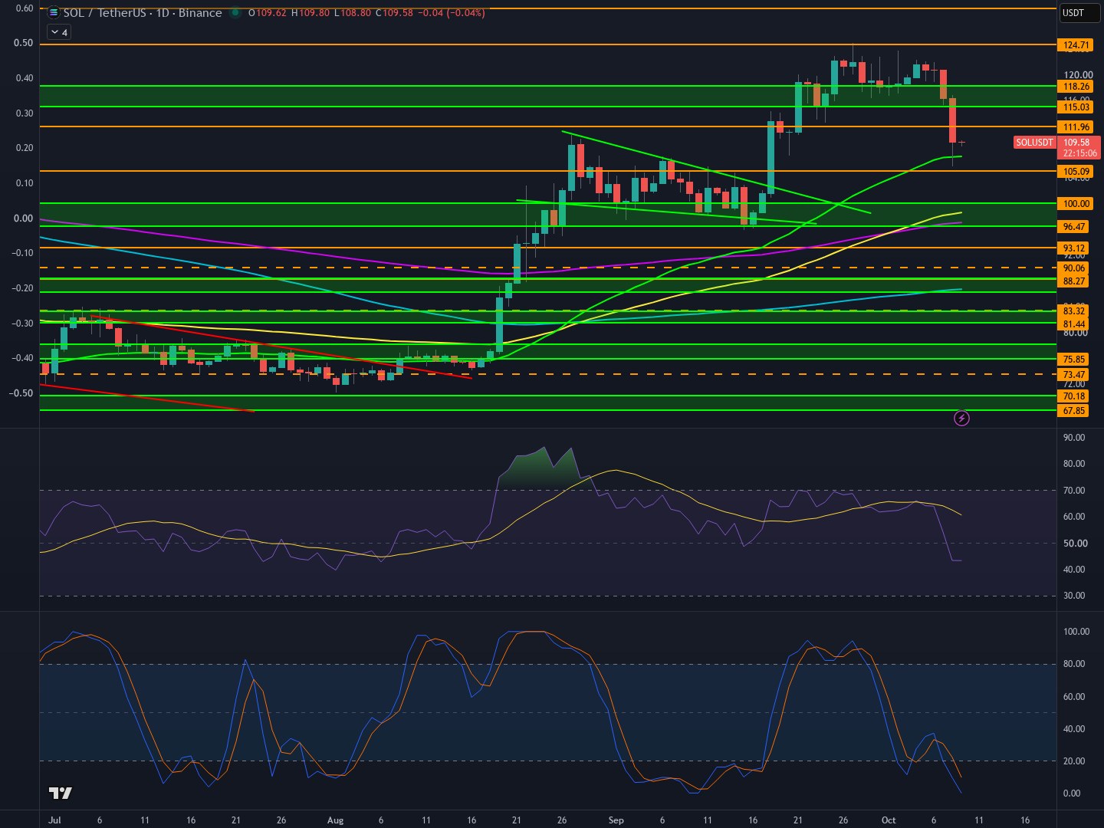Select the 115.03 price level label
This screenshot has height=828, width=1104.
click(x=1076, y=107)
